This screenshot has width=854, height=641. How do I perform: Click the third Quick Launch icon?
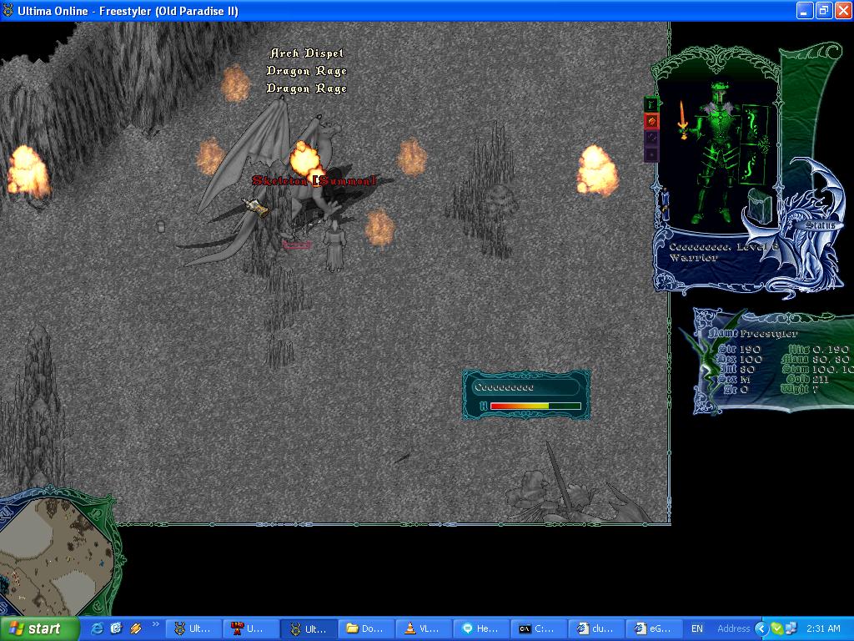(136, 628)
